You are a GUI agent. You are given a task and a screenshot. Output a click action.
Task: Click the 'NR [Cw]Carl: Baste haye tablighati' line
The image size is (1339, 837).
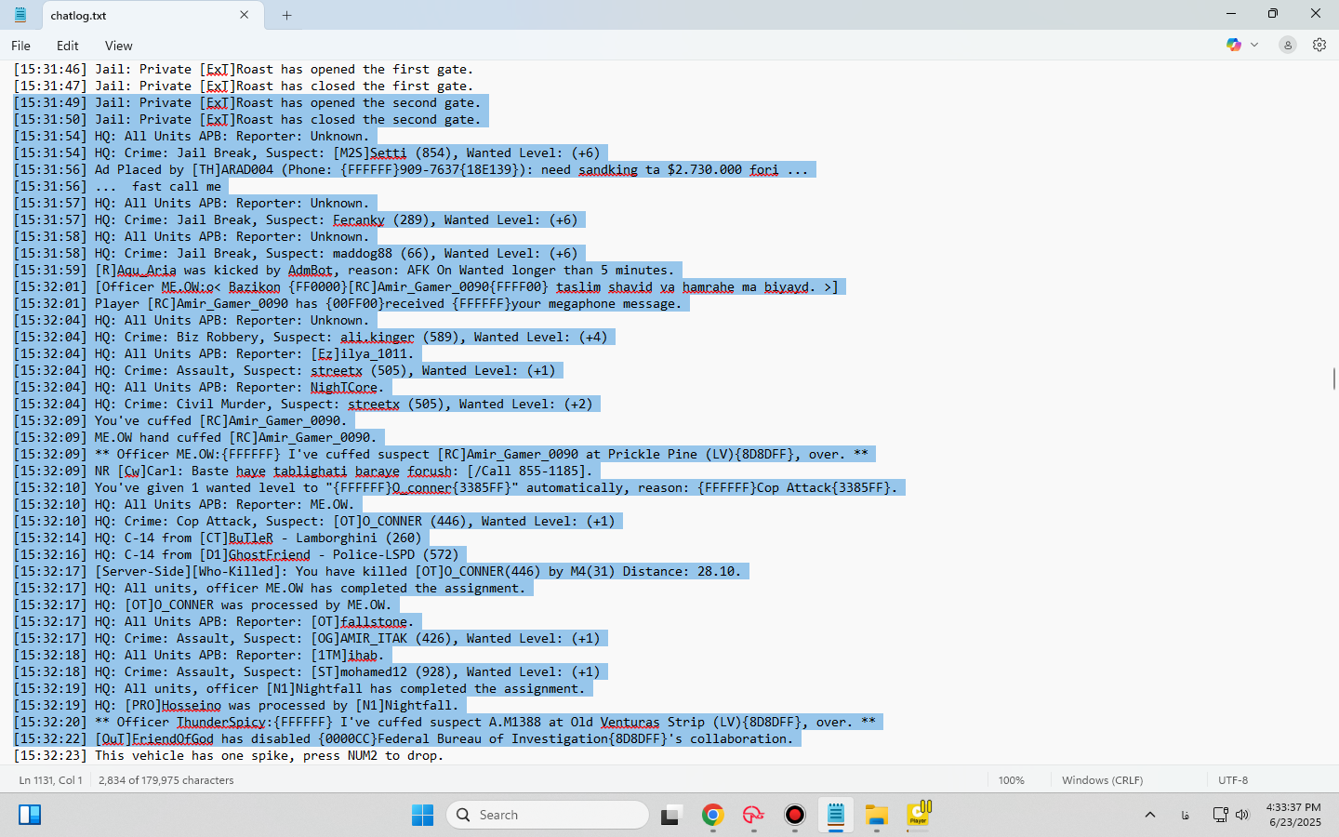(303, 471)
